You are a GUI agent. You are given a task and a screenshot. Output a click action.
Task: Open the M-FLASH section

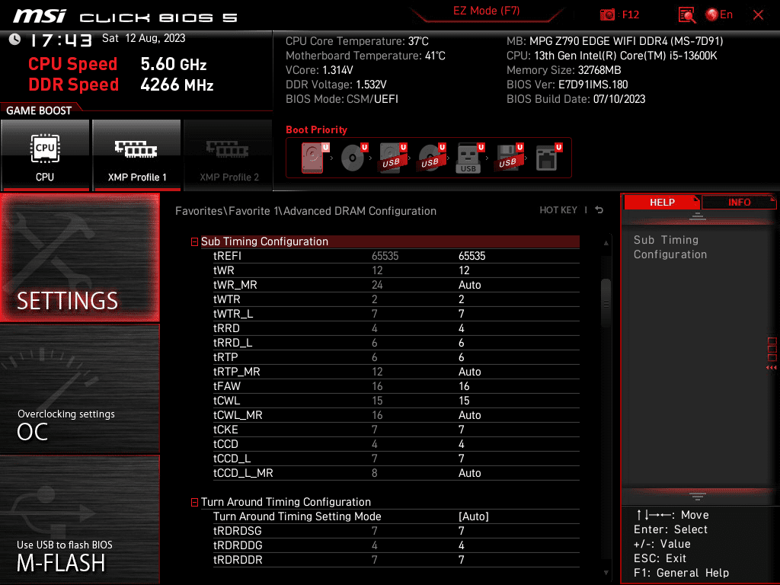pos(79,519)
